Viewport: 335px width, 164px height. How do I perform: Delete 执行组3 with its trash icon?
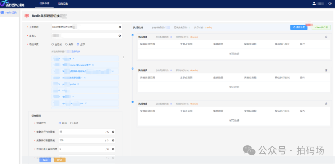pos(326,104)
